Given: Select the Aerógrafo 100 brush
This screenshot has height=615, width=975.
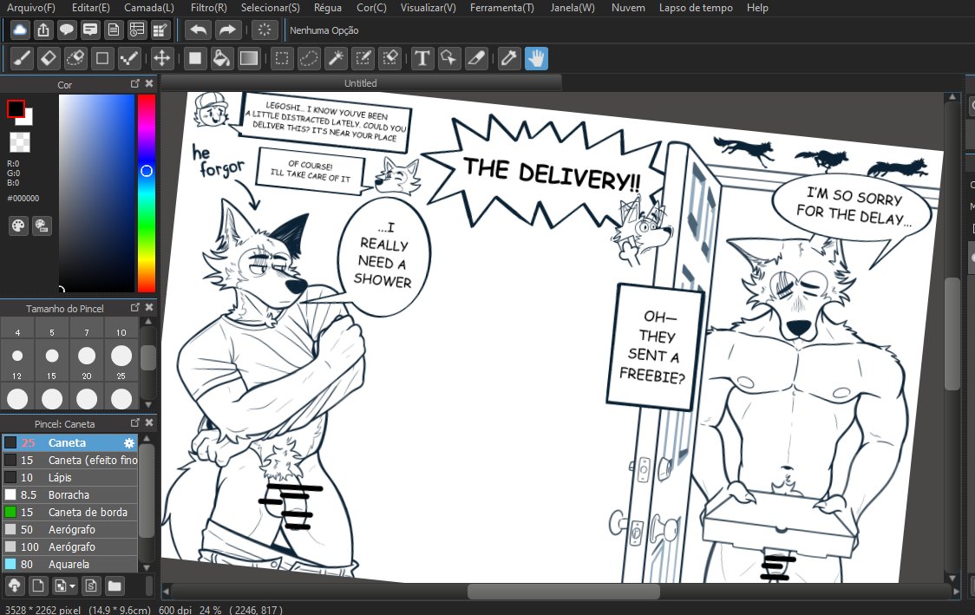Looking at the screenshot, I should (69, 547).
